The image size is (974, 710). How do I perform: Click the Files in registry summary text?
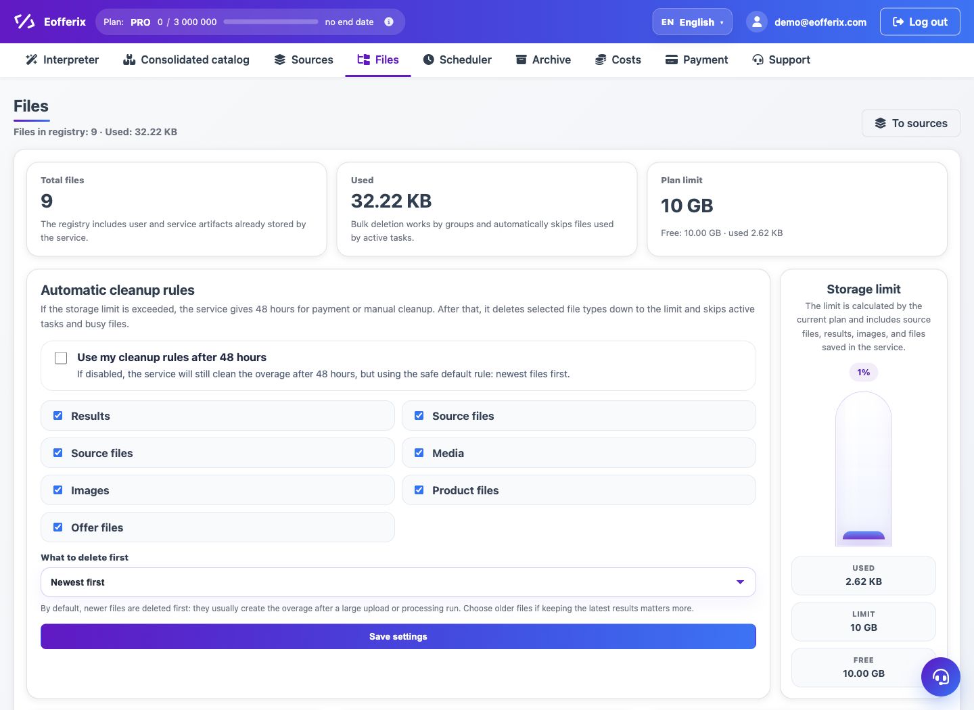95,132
